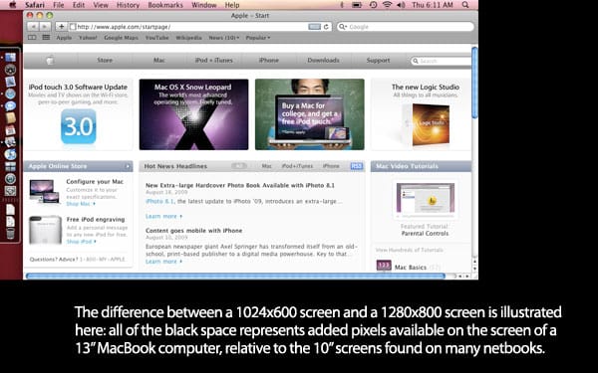
Task: Open the Google Maps bookmark
Action: tap(121, 38)
